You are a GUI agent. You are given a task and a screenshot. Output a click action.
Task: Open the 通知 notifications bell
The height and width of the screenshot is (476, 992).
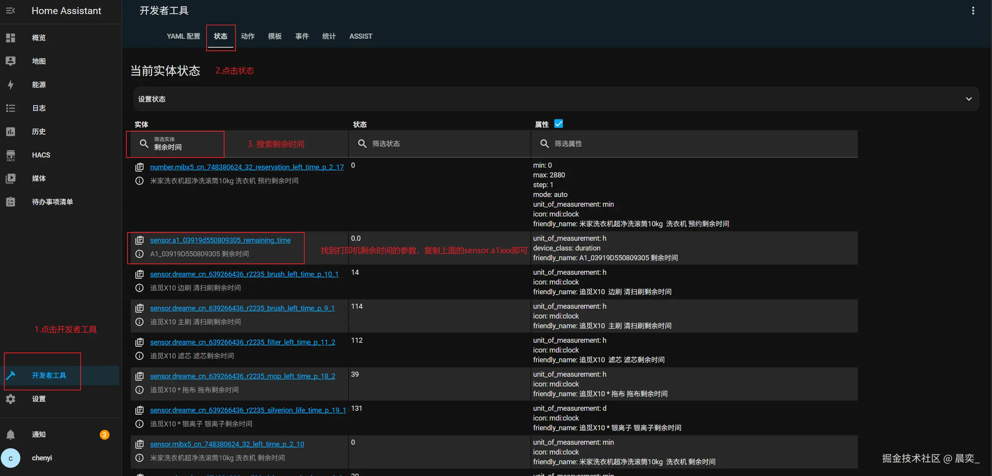tap(11, 435)
